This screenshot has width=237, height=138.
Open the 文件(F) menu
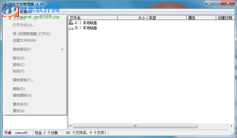[10, 12]
